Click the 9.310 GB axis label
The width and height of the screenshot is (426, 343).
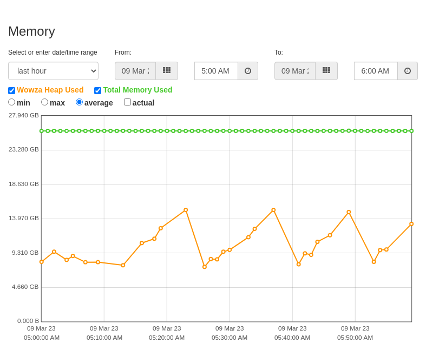coord(25,253)
